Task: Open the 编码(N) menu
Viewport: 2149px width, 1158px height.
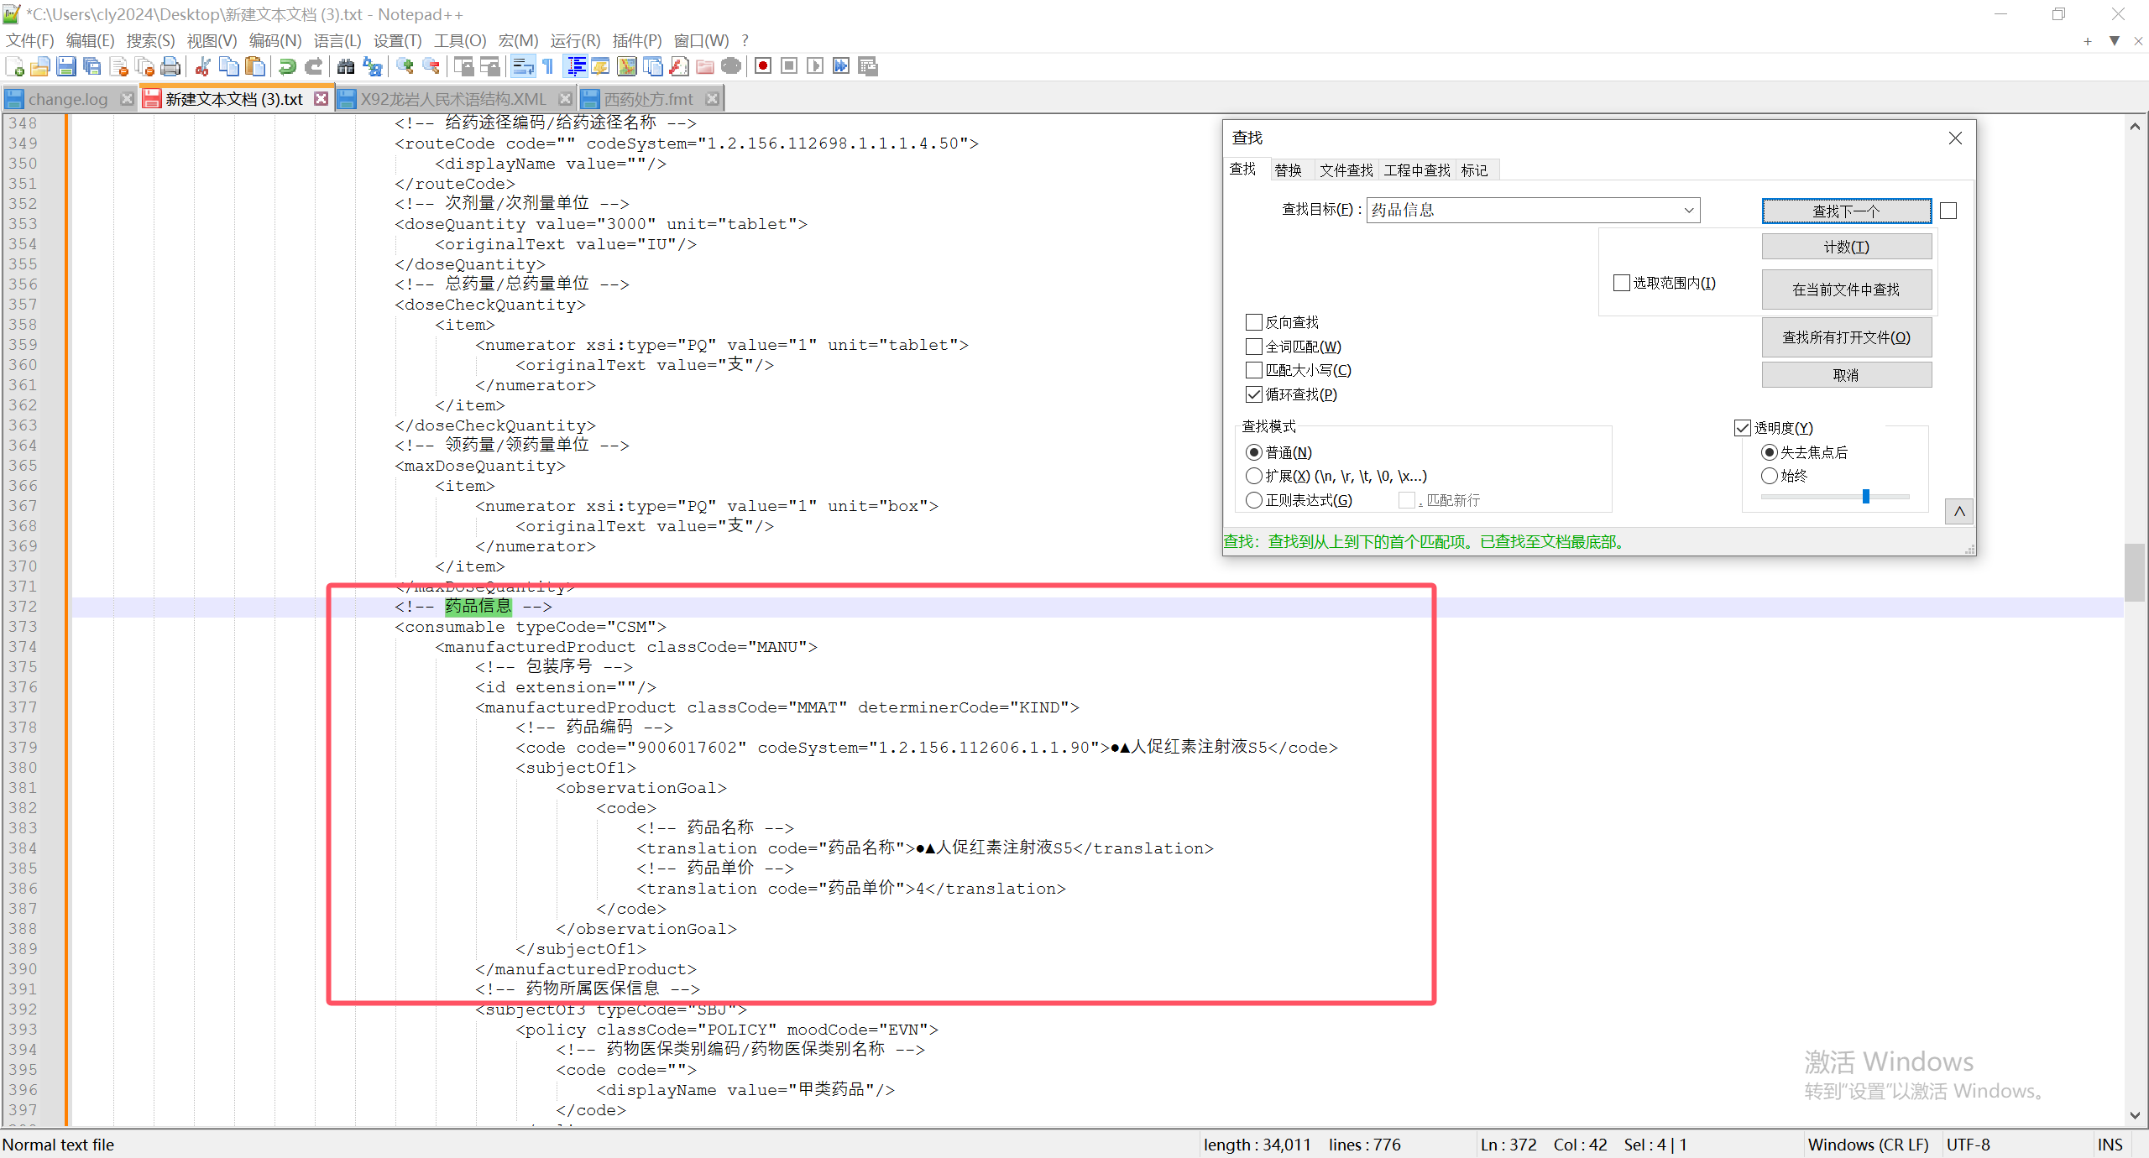Action: tap(275, 40)
